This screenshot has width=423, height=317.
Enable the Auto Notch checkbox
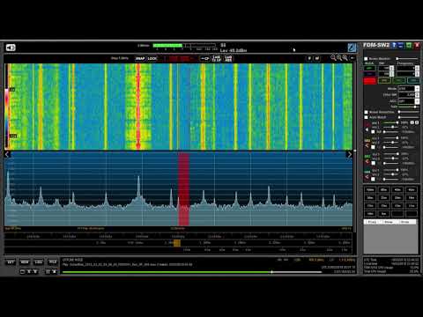tap(366, 117)
